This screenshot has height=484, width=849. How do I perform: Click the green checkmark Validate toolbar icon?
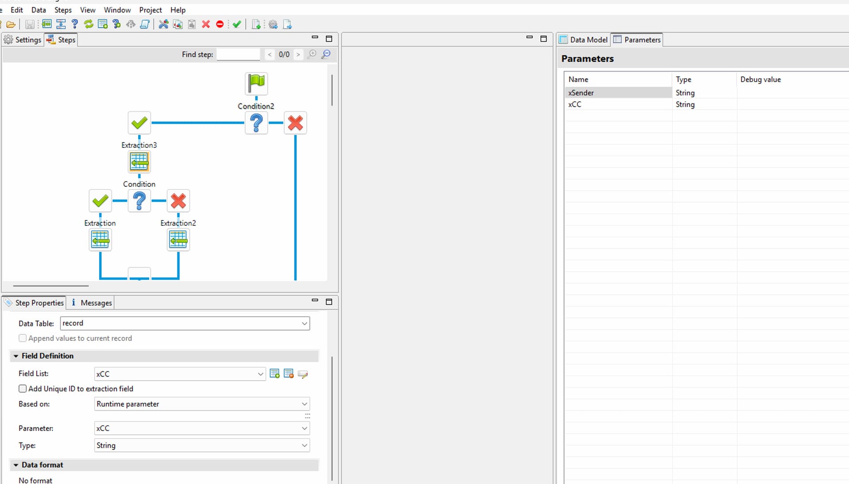(237, 24)
